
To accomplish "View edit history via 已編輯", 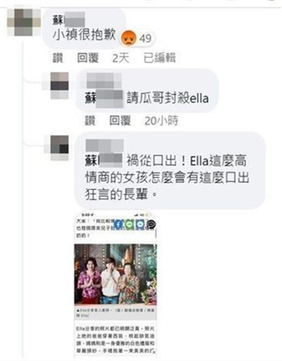I will pos(160,58).
